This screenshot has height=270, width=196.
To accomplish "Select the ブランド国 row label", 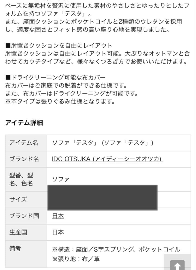I will [x=24, y=216].
